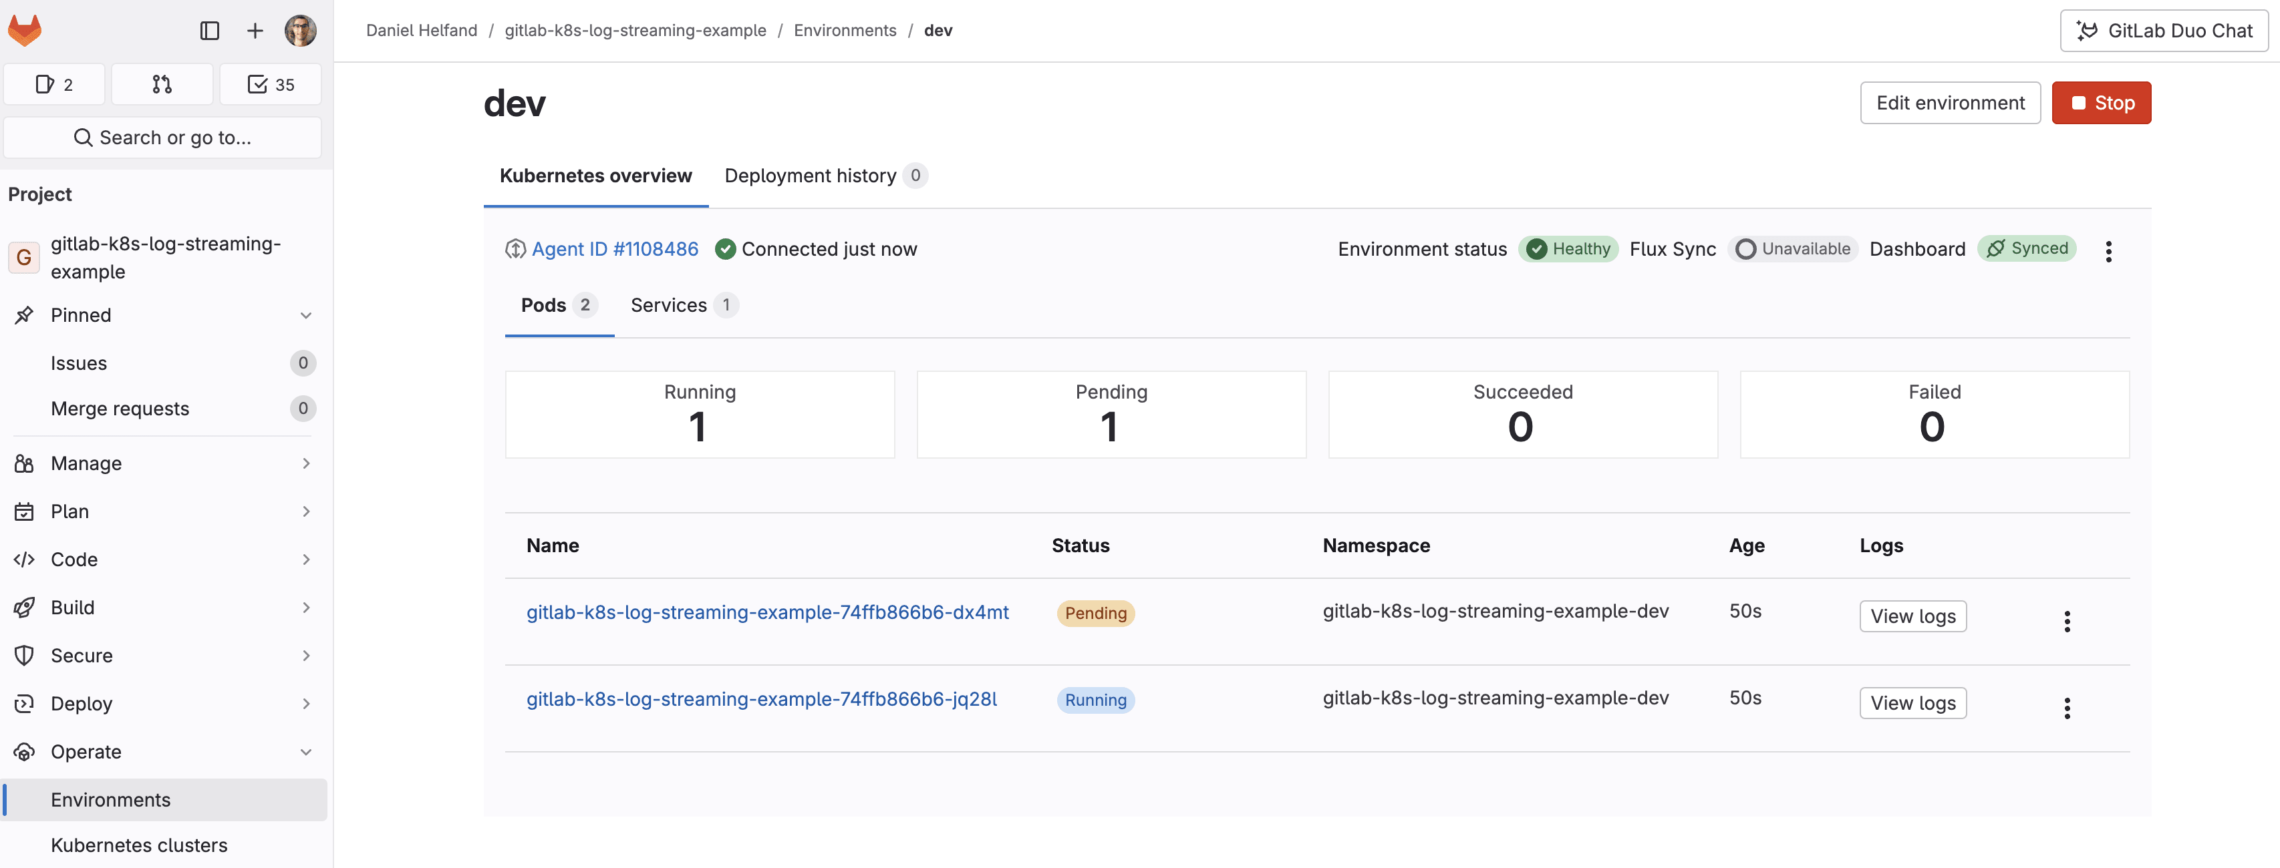Filter by Succeeded pods card
Image resolution: width=2280 pixels, height=868 pixels.
pyautogui.click(x=1524, y=414)
